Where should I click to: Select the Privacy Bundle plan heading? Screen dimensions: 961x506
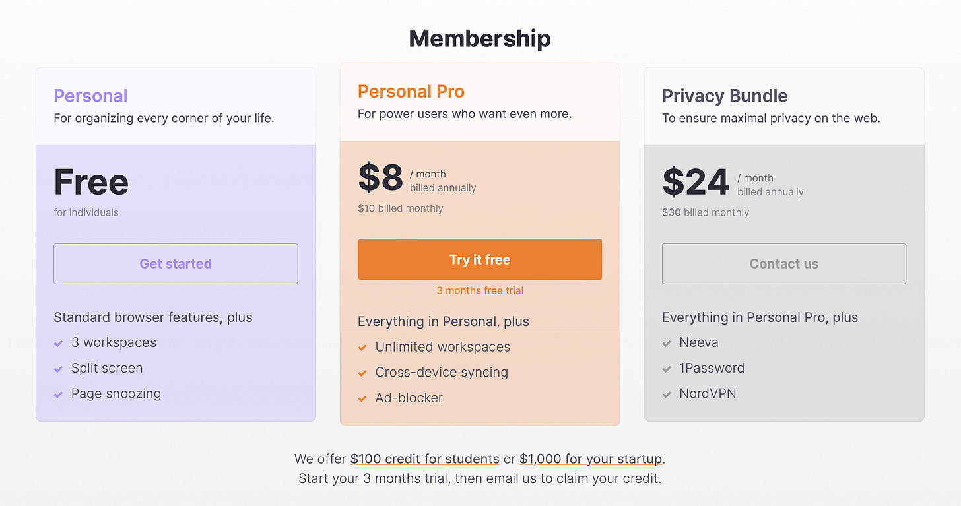click(725, 96)
